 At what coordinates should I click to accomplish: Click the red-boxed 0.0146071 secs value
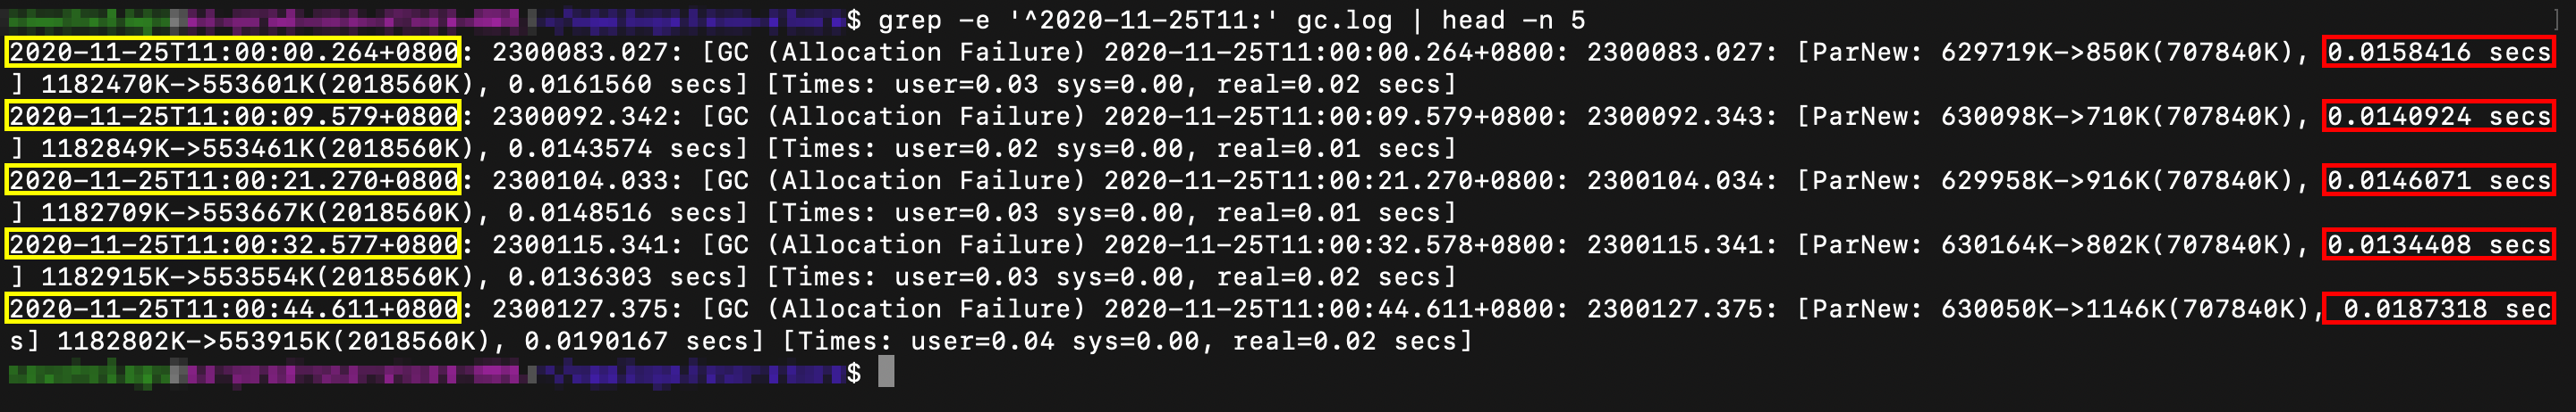click(x=2438, y=180)
